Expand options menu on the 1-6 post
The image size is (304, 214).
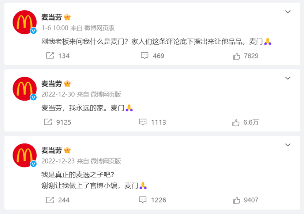pos(288,12)
